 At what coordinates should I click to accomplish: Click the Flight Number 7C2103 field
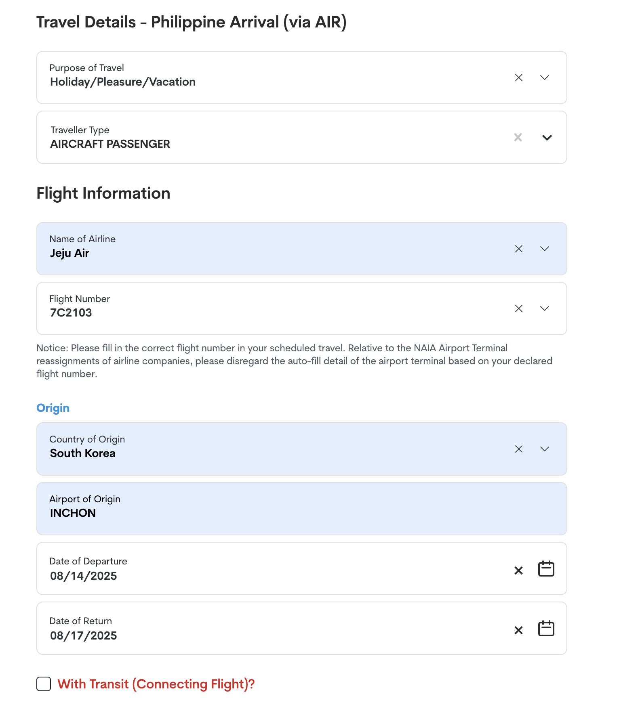302,308
